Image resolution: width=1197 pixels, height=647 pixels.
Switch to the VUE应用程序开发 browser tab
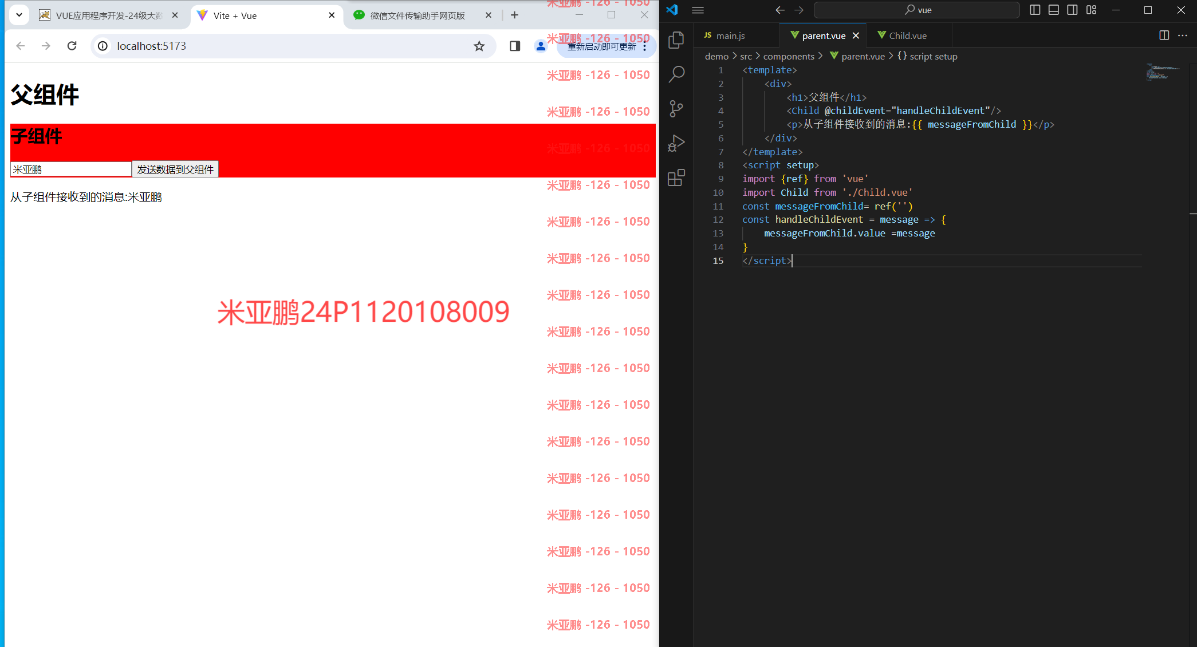(109, 15)
